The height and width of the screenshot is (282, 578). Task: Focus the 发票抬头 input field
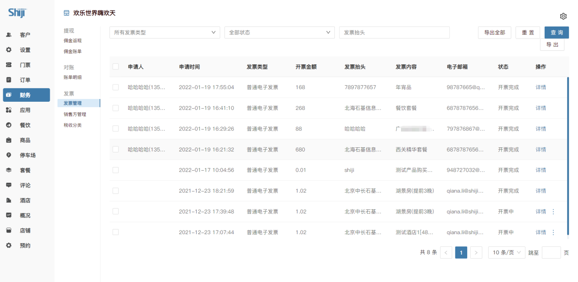click(x=394, y=32)
